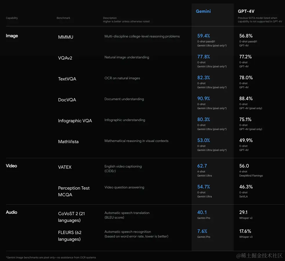Viewport: 285px width, 261px height.
Task: Click Gemini's 7.6% FLEURS score
Action: pos(202,231)
